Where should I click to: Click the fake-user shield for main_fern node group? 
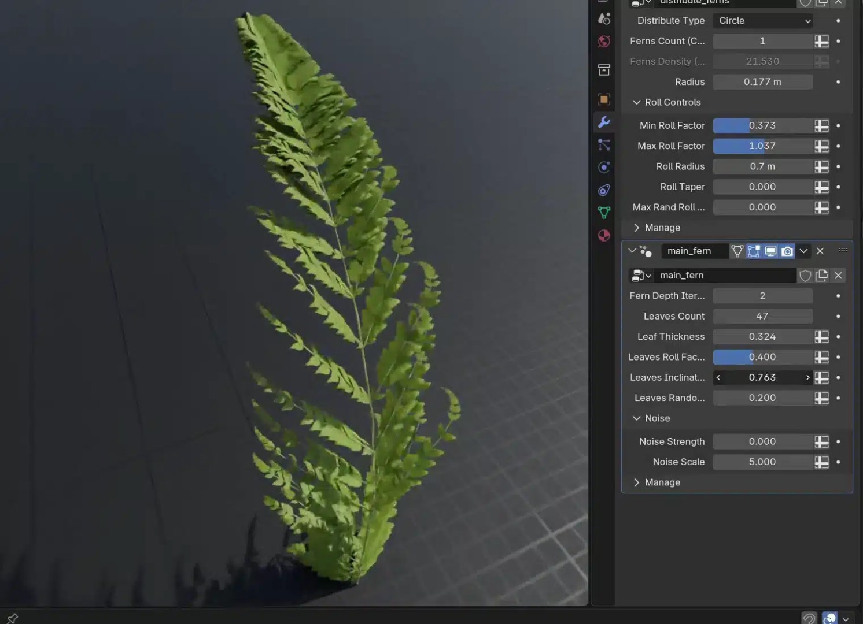[x=806, y=276]
